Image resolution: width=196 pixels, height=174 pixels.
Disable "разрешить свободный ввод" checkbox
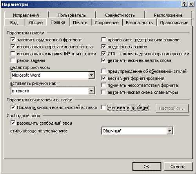point(13,123)
